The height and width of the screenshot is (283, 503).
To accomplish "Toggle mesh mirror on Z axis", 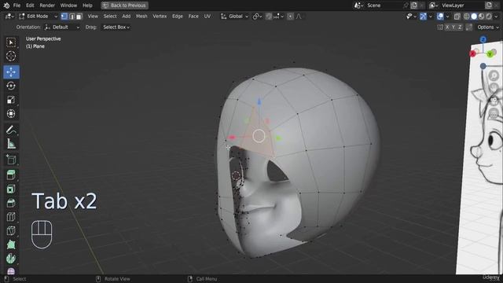I will coord(459,28).
